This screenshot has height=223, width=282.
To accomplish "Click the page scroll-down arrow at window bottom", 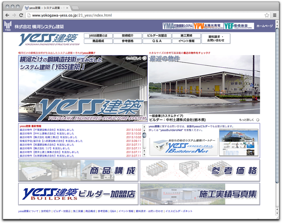I will (277, 214).
